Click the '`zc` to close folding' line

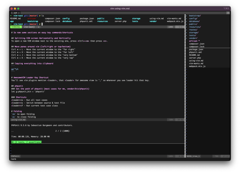[23, 117]
